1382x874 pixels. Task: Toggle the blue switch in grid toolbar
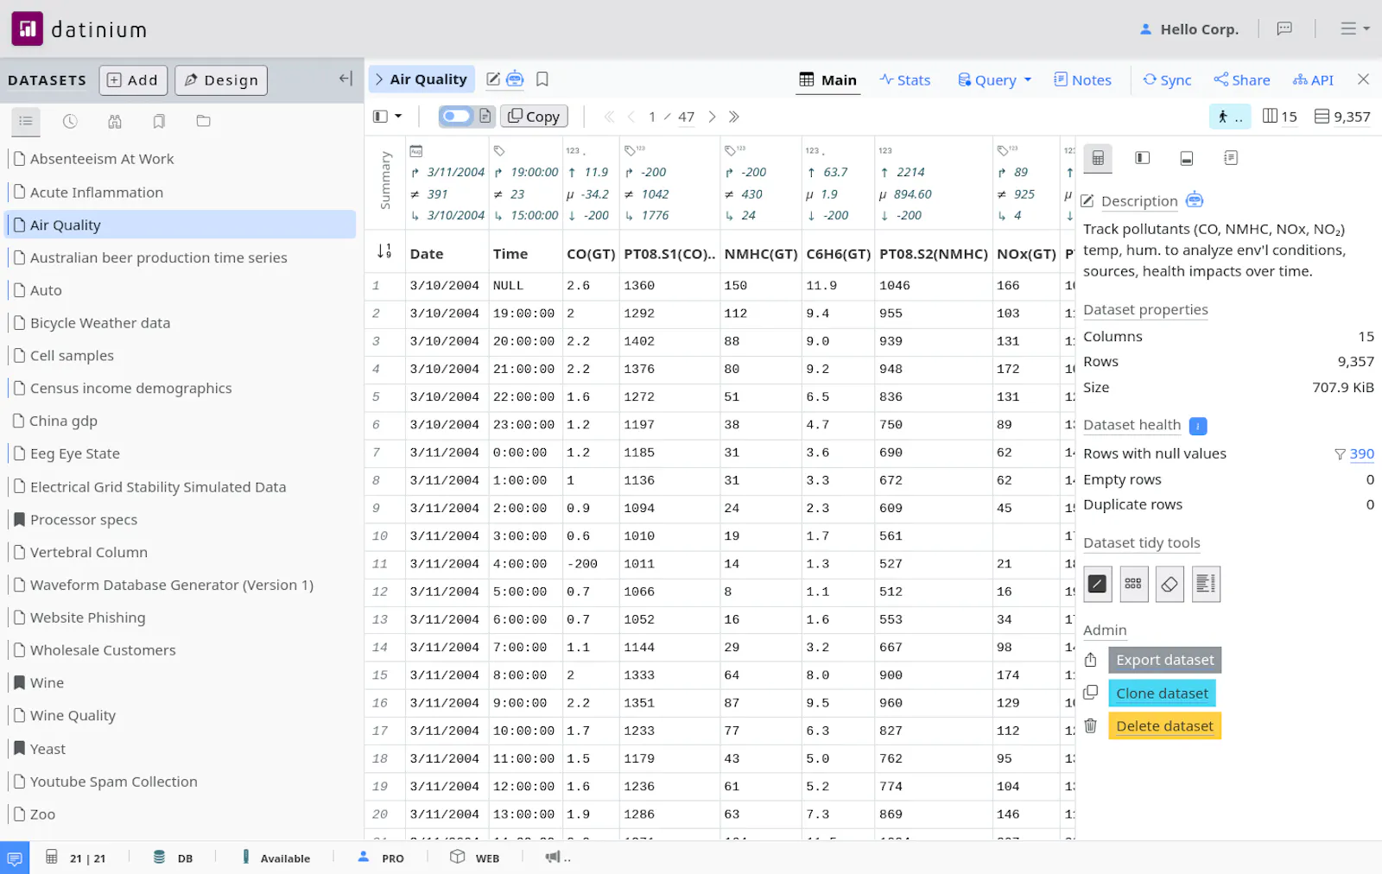click(x=456, y=116)
